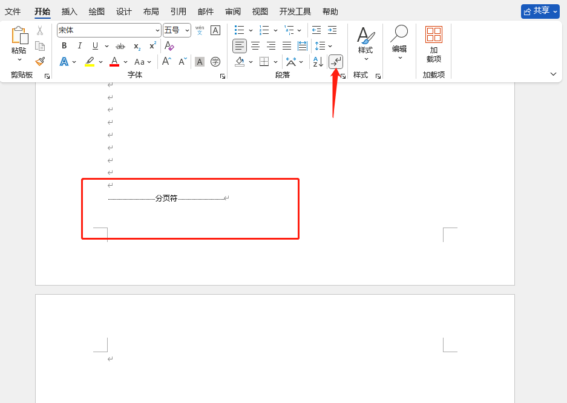
Task: Apply superscript formatting
Action: (152, 45)
